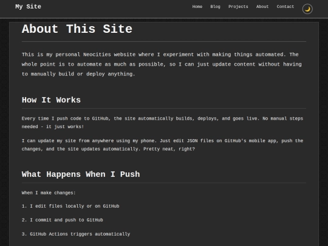Click step '1. I edit files locally or on GitHub'
328x246 pixels.
click(70, 207)
